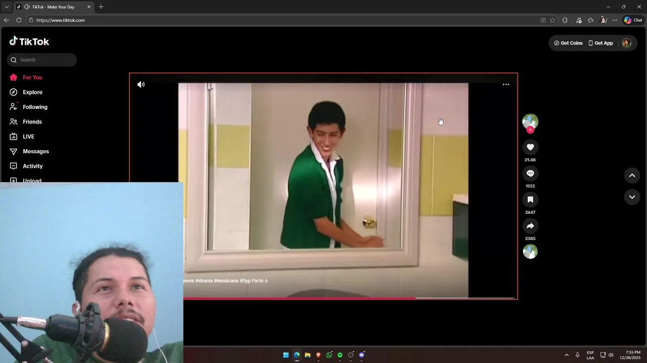Open the browser profile avatar

tap(603, 20)
